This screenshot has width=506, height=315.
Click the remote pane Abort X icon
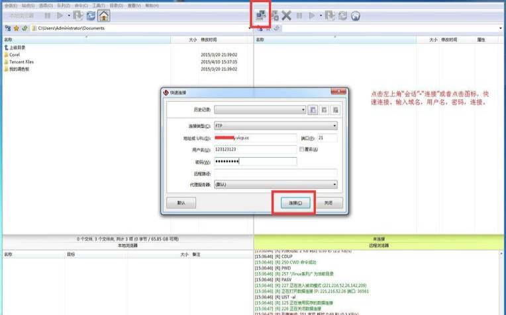pos(286,15)
